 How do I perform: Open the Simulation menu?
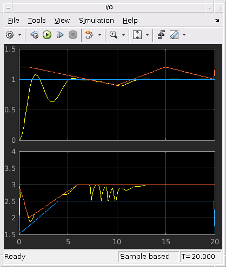[x=96, y=21]
